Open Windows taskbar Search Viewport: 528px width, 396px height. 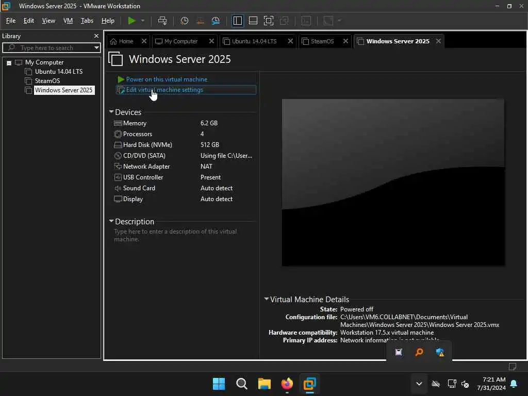point(242,384)
